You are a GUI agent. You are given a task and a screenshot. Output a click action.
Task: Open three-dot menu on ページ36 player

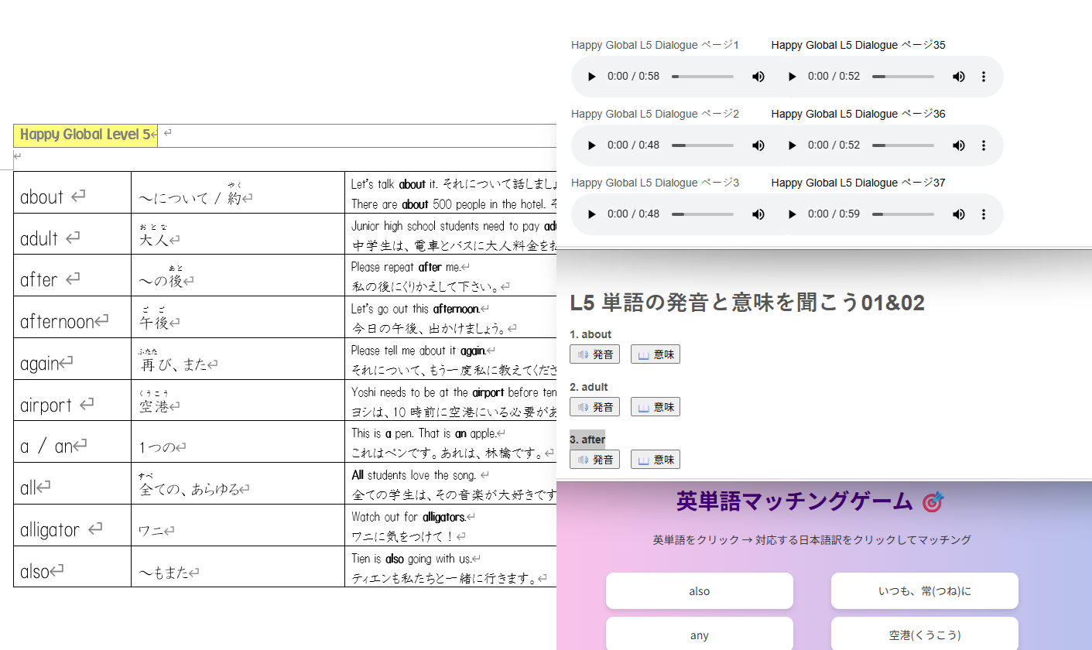pyautogui.click(x=984, y=145)
